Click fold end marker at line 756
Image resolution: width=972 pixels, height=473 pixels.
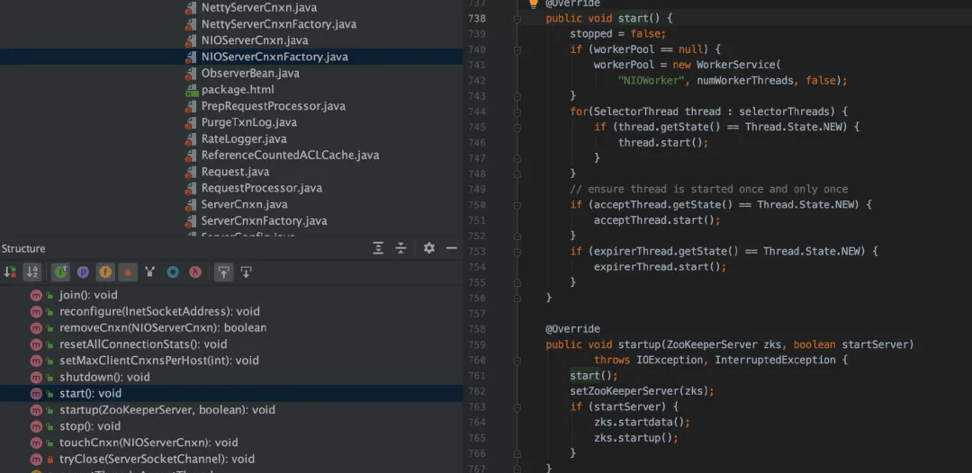pos(517,299)
